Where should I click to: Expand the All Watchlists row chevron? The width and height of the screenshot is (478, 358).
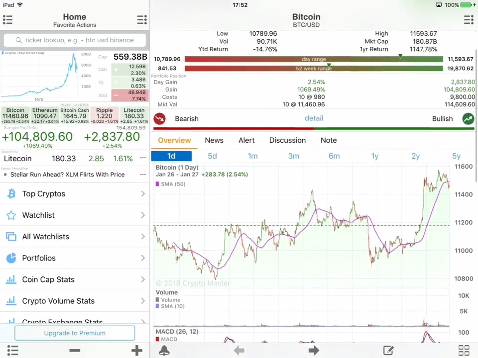(x=143, y=237)
